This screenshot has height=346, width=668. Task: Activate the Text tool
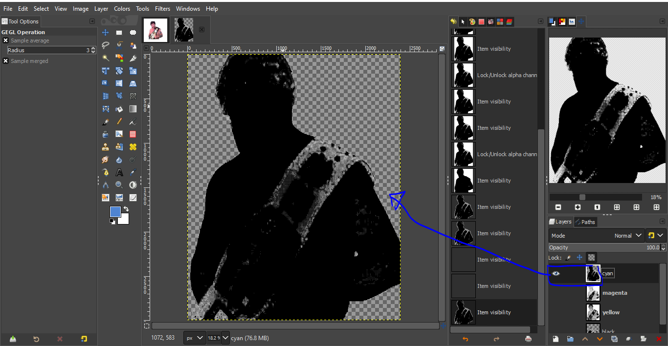coord(119,172)
